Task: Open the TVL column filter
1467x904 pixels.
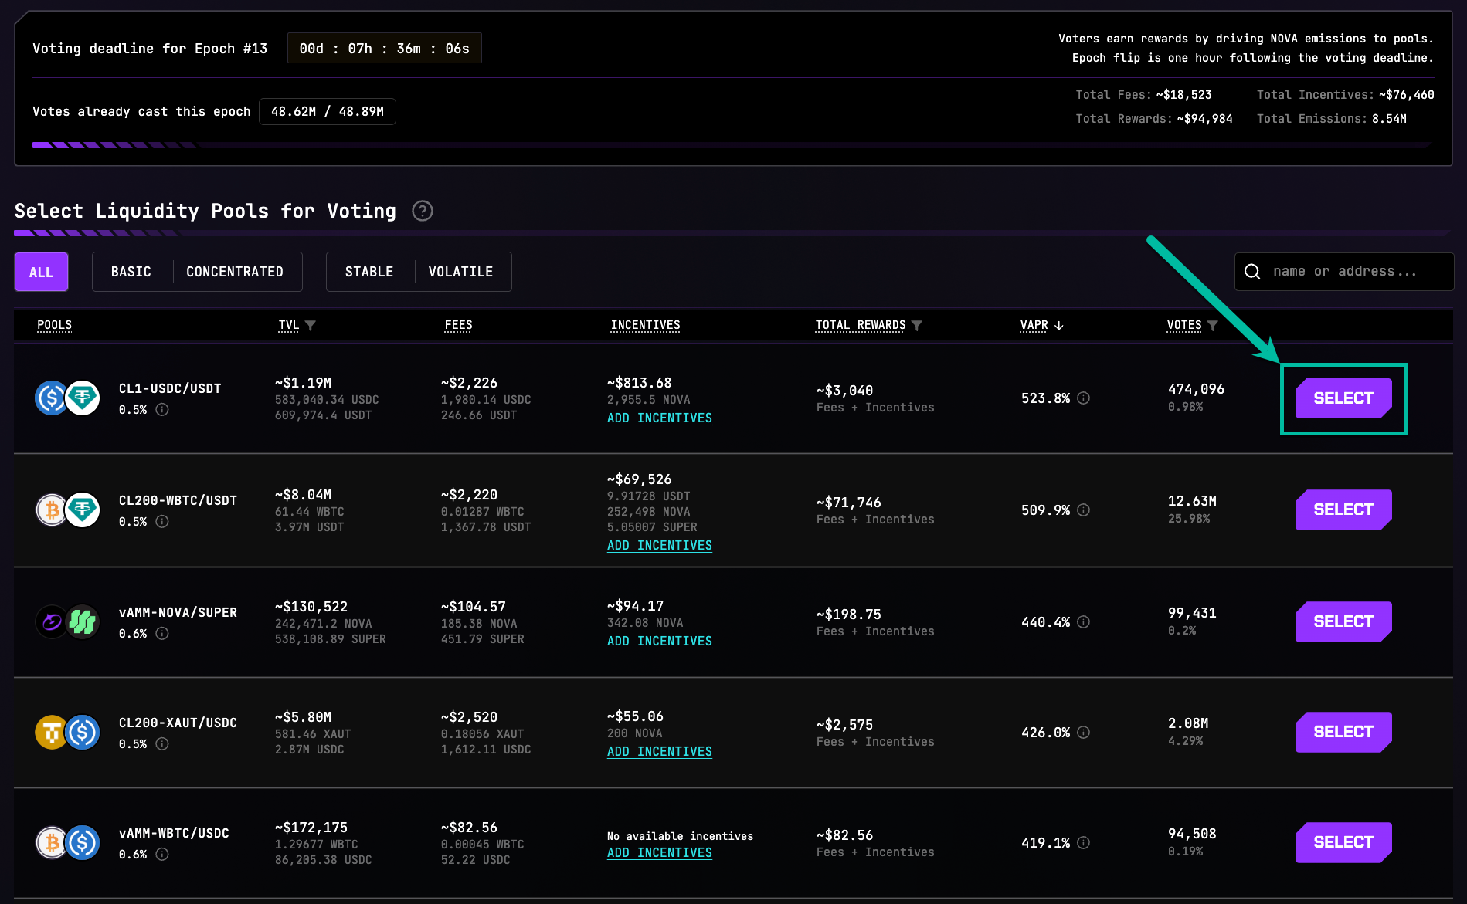Action: coord(310,326)
